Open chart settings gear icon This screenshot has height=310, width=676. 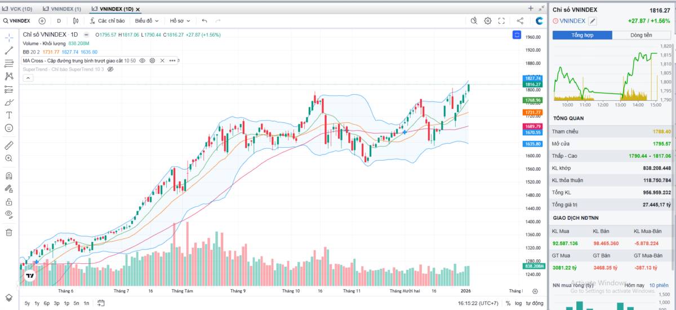[488, 21]
